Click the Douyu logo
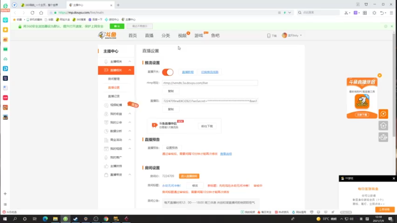Image resolution: width=397 pixels, height=223 pixels. pyautogui.click(x=107, y=35)
